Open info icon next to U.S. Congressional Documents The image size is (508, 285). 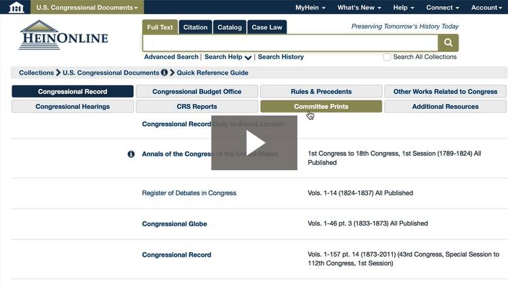[165, 72]
